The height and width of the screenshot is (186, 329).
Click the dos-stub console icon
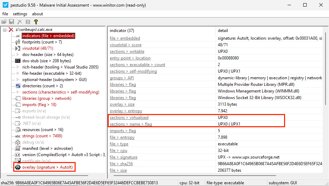point(18,61)
